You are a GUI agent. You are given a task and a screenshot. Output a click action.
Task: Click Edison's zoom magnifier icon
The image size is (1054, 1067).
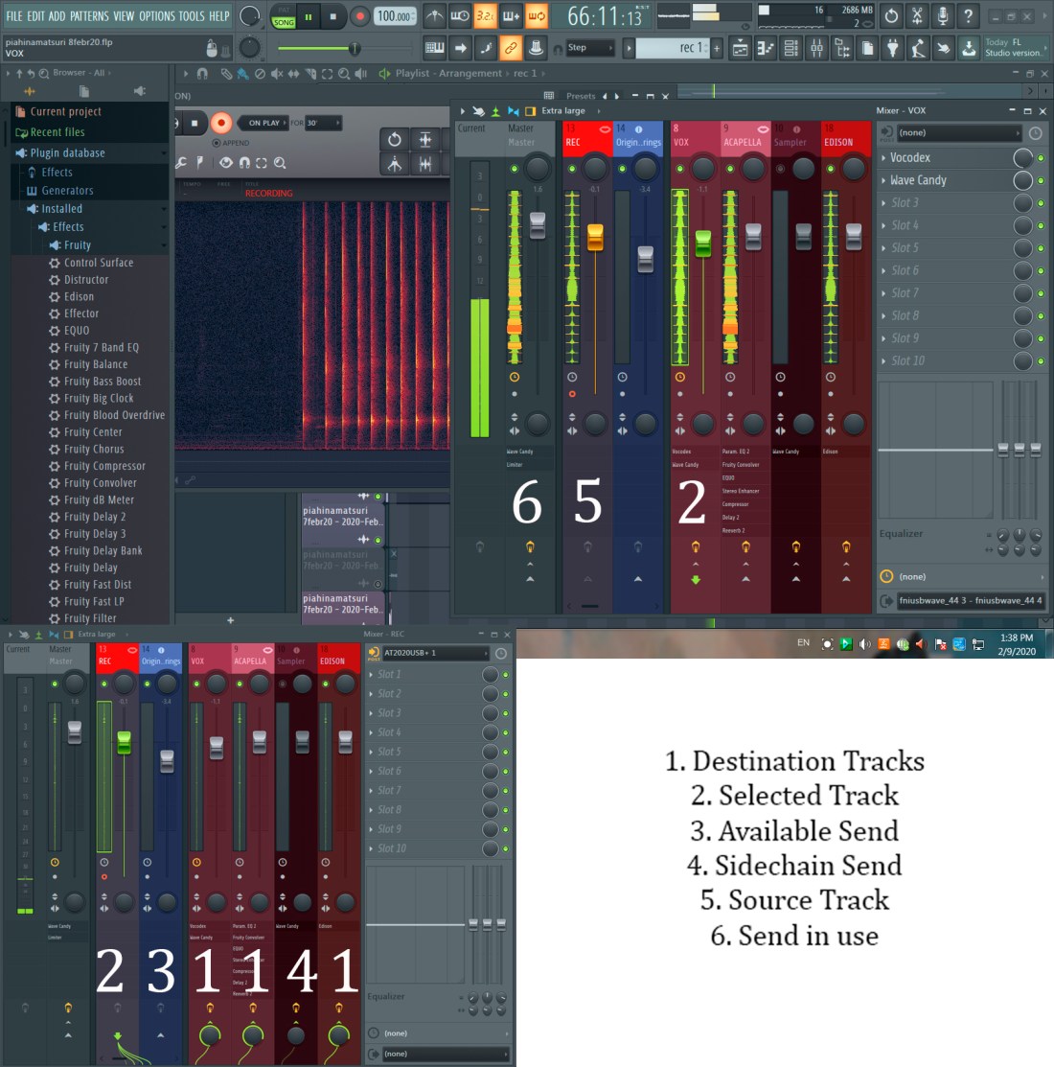coord(280,163)
